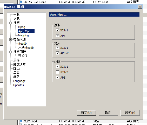Select Be My Last.mp3 filename in file list
147x125 pixels.
point(35,2)
